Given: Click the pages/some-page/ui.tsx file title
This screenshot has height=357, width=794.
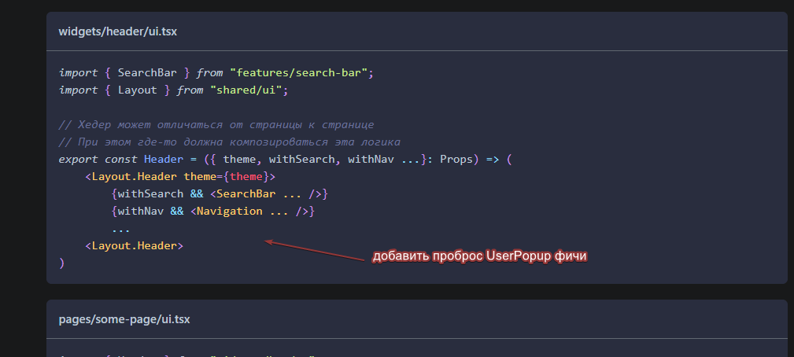Looking at the screenshot, I should tap(124, 319).
